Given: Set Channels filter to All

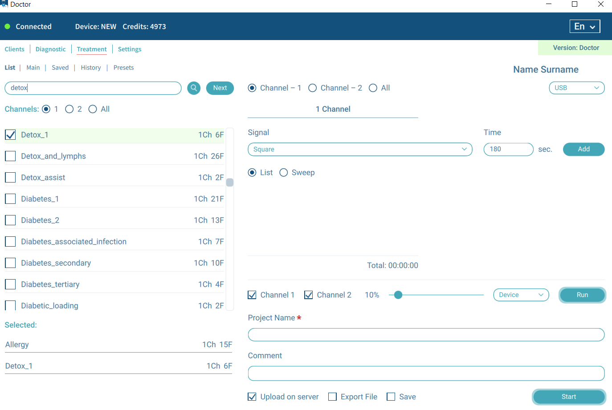Looking at the screenshot, I should point(93,109).
